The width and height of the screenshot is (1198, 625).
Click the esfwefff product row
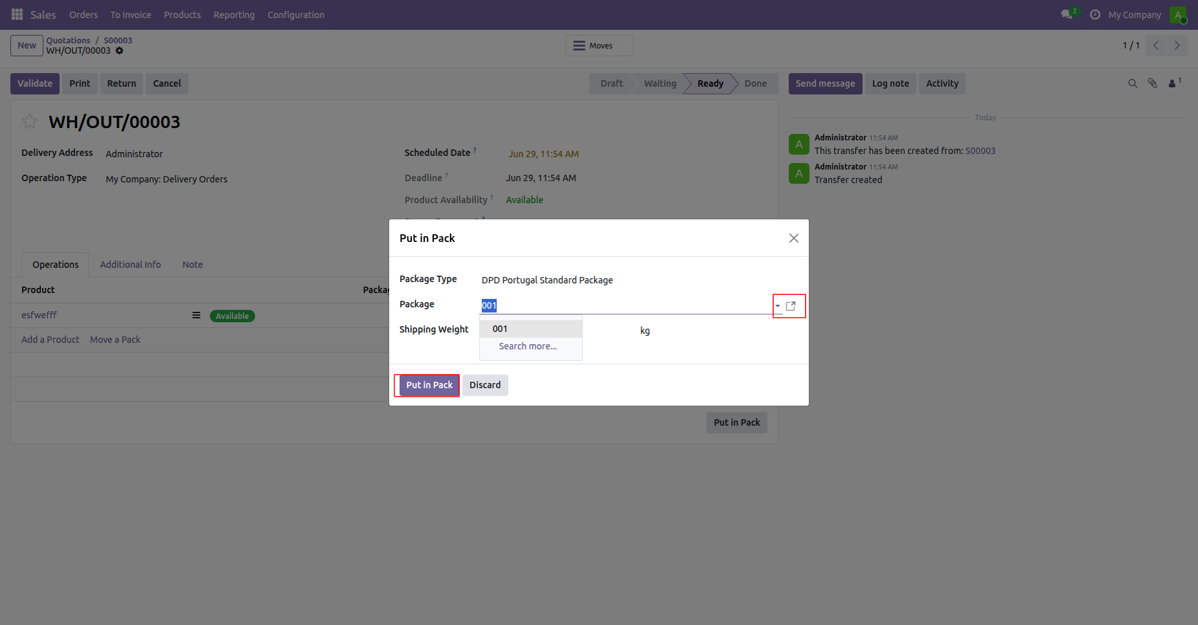tap(39, 315)
